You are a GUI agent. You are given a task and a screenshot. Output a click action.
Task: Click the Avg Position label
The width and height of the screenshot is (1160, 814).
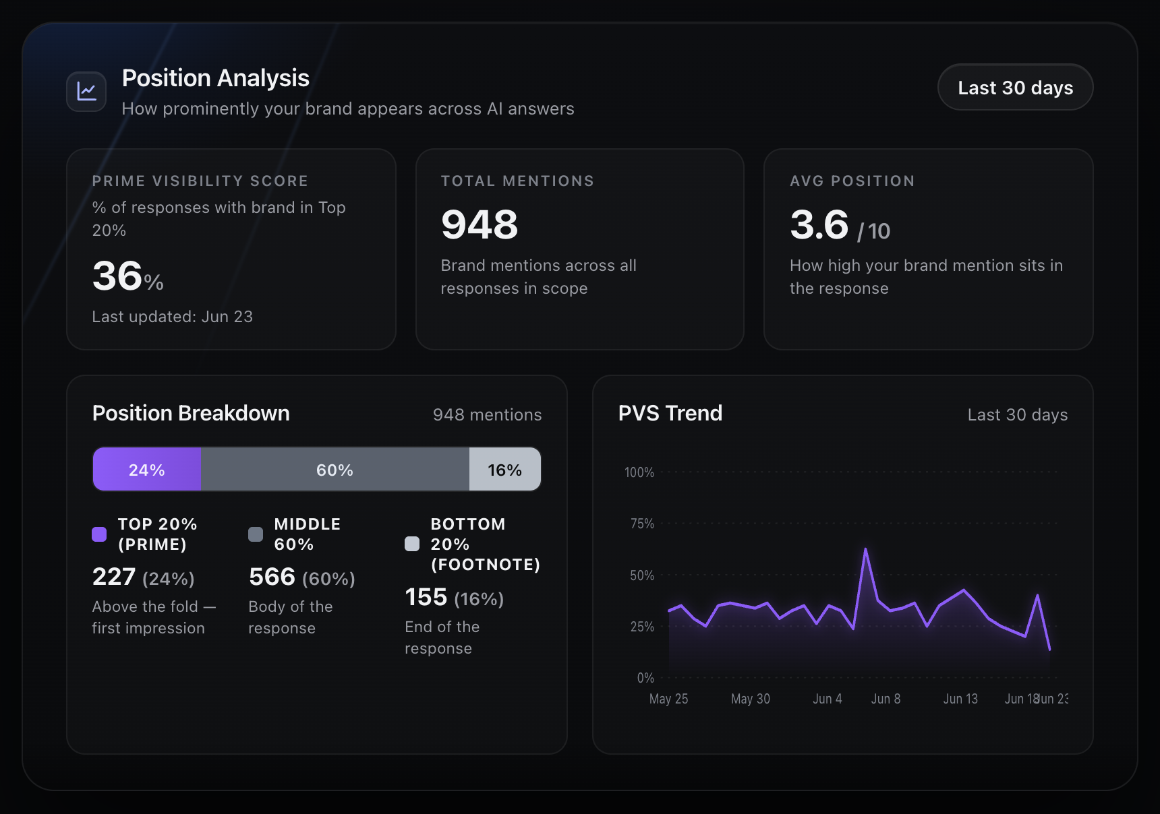coord(852,181)
